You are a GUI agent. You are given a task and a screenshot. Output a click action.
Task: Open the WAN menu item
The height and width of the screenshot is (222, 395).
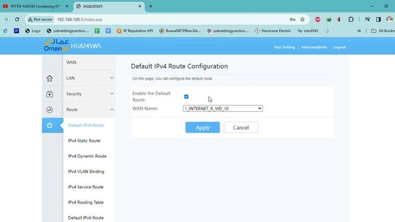[89, 62]
